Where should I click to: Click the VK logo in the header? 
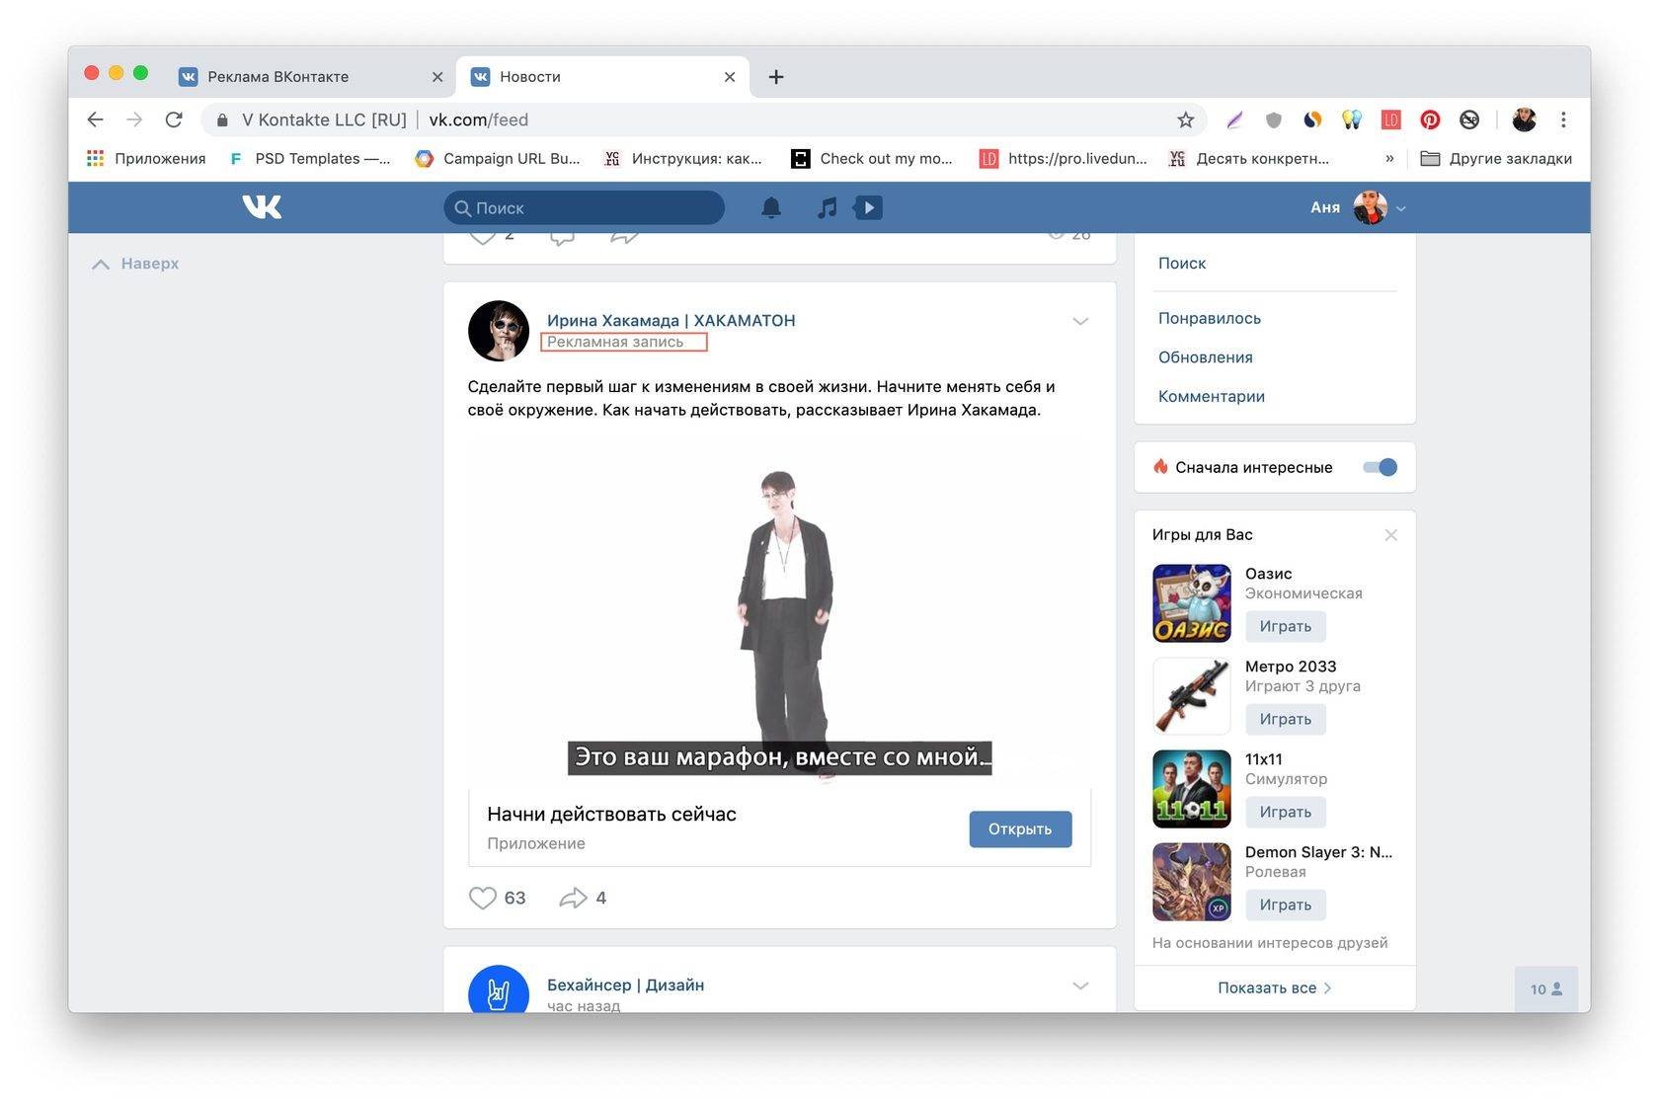pyautogui.click(x=262, y=206)
